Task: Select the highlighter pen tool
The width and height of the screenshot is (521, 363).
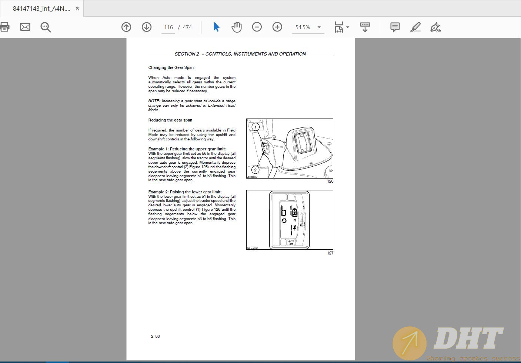Action: tap(415, 27)
